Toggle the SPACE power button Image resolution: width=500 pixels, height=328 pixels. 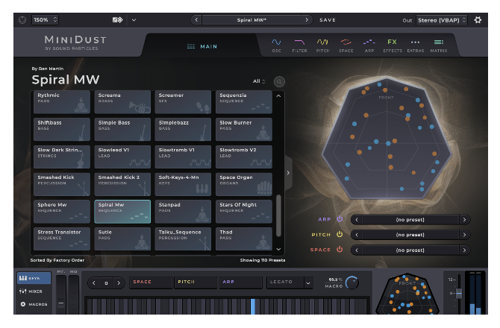pyautogui.click(x=340, y=250)
